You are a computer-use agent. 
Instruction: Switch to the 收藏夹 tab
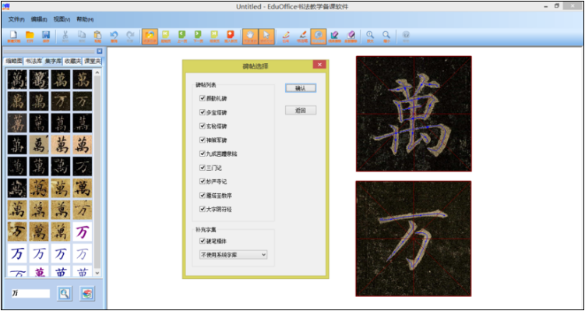[72, 62]
